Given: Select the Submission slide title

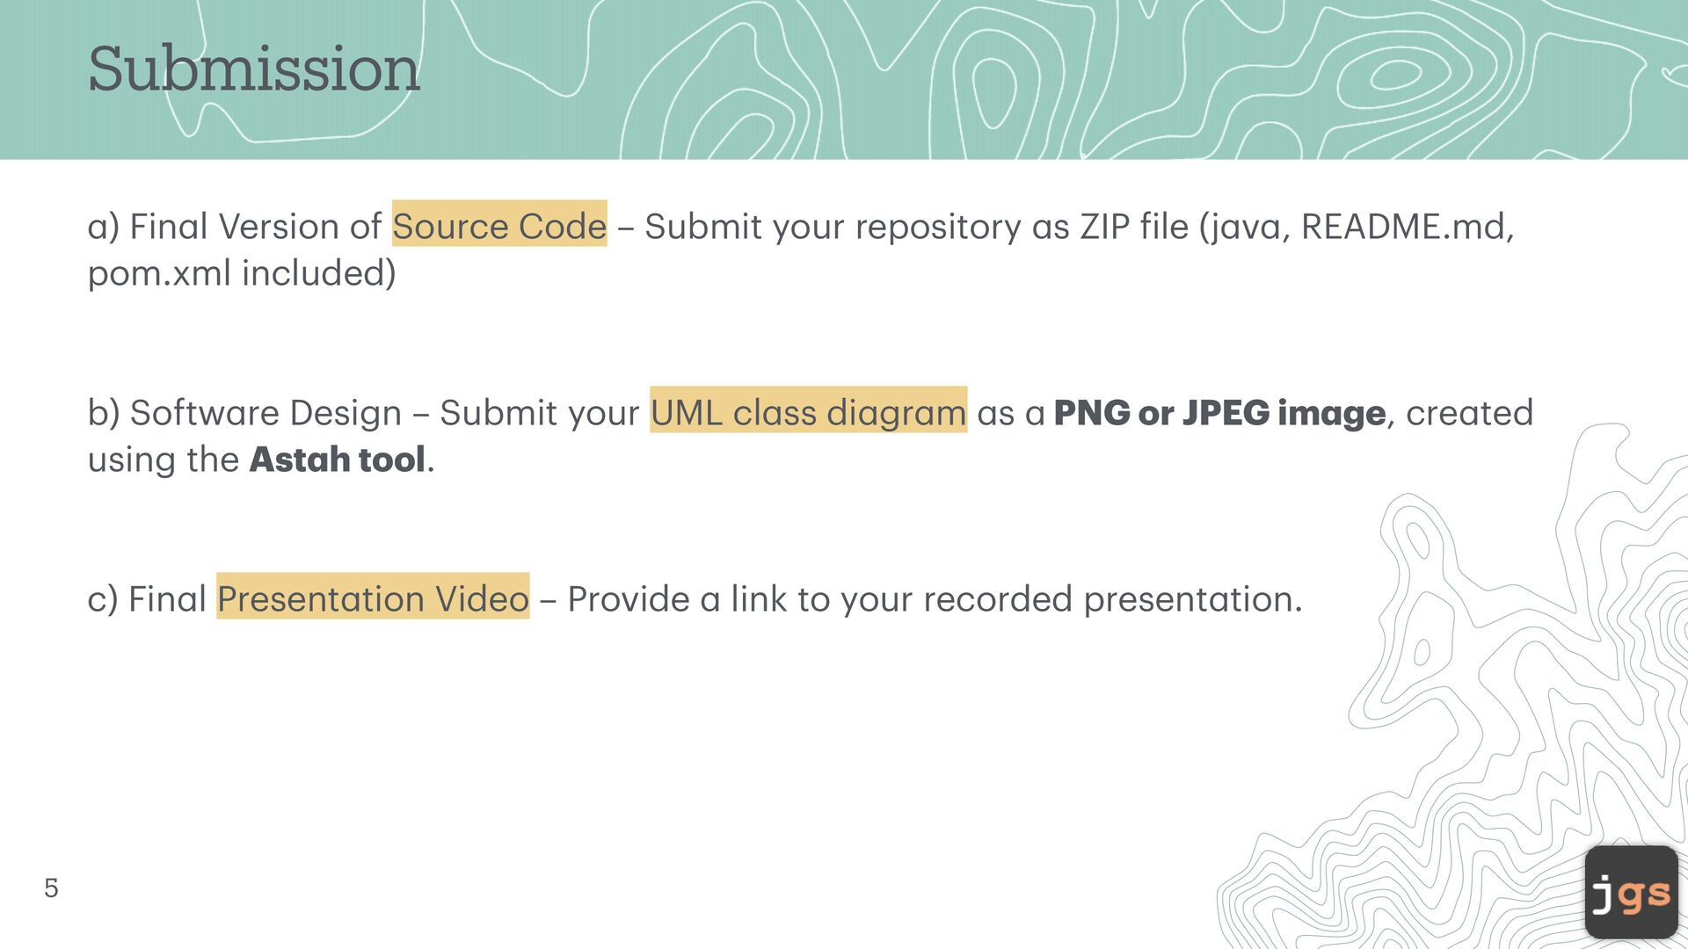Looking at the screenshot, I should [x=254, y=69].
